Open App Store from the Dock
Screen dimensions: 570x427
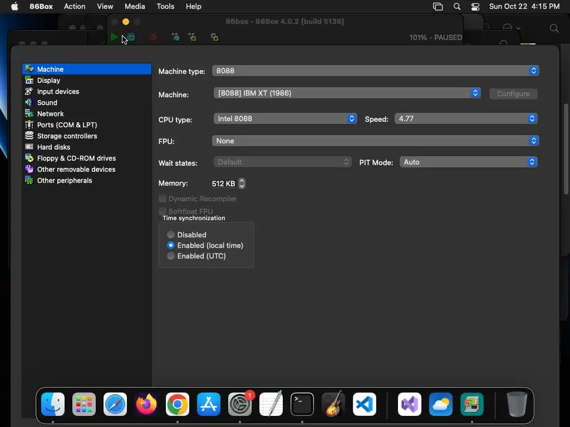(209, 404)
